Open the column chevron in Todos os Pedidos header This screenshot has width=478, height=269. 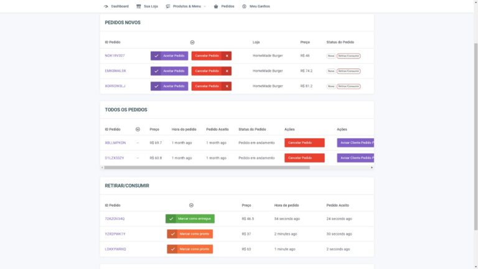click(138, 130)
